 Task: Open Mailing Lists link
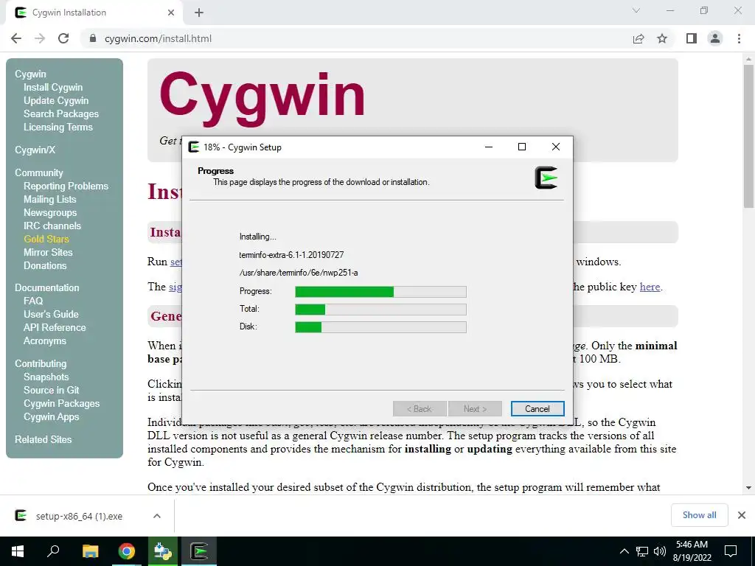click(x=49, y=199)
